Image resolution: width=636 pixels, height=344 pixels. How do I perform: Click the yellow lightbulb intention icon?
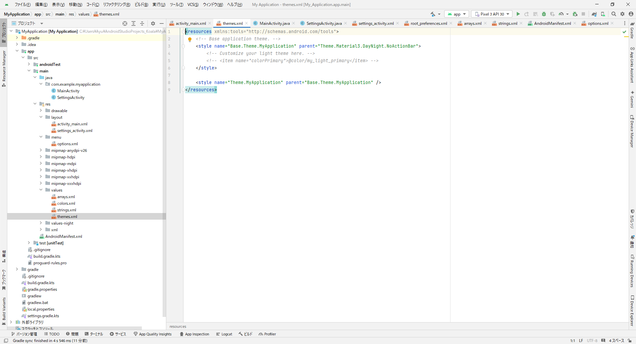point(190,39)
